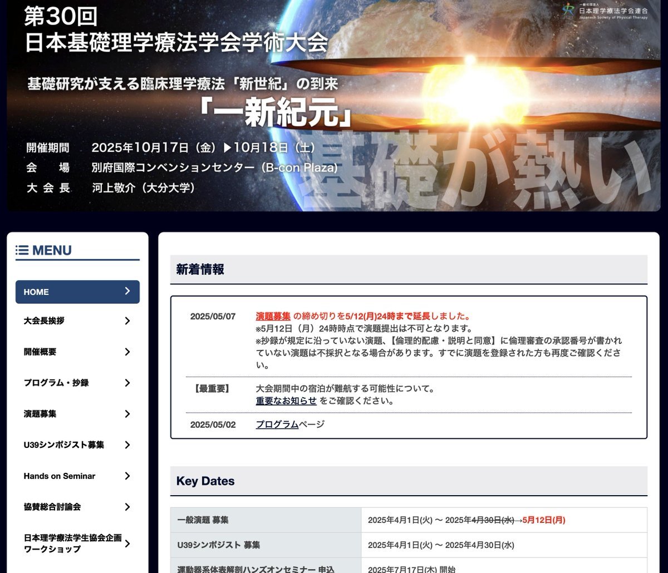The image size is (668, 573).
Task: Open the プログラム page link
Action: 277,424
